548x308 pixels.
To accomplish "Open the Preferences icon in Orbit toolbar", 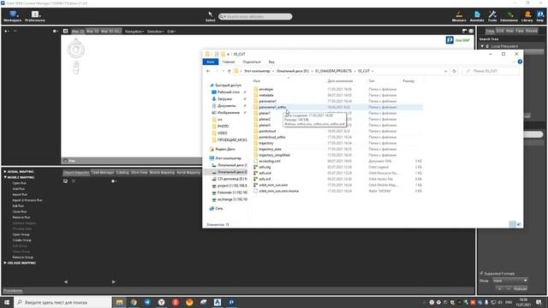I will (x=35, y=16).
